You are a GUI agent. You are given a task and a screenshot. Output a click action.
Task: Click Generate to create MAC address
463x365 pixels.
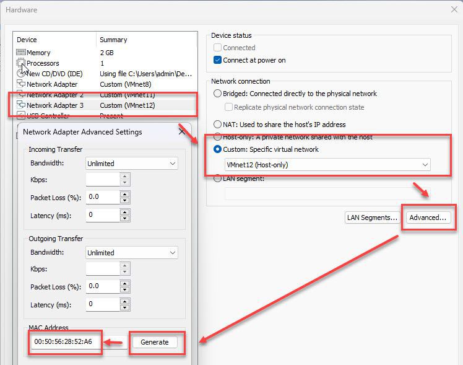tap(155, 342)
